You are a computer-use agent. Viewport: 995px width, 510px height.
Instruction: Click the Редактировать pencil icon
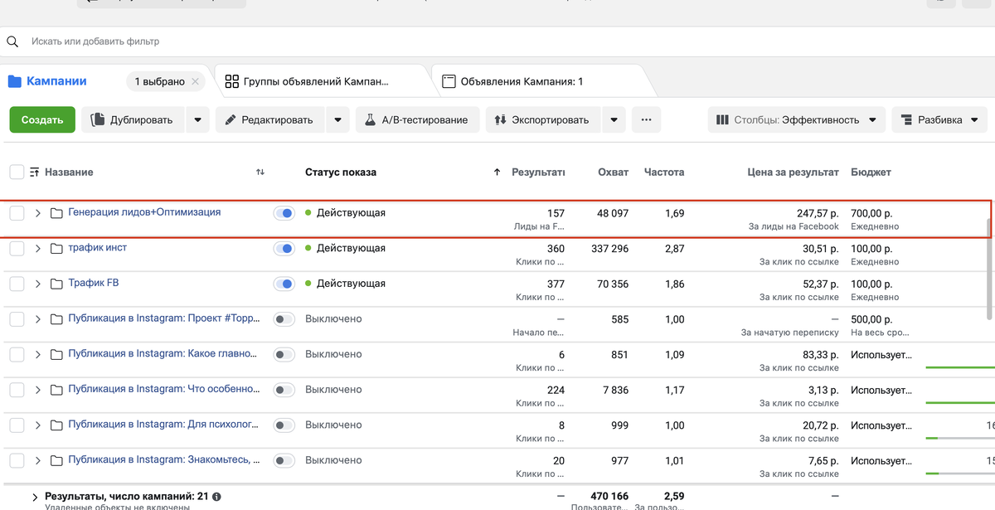coord(231,119)
